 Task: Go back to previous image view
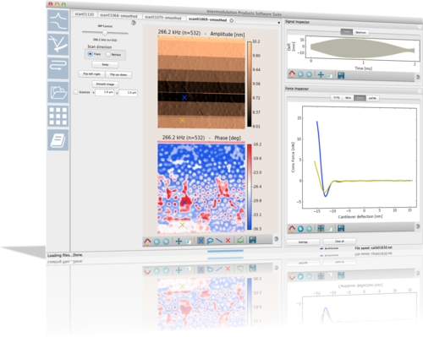[157, 242]
